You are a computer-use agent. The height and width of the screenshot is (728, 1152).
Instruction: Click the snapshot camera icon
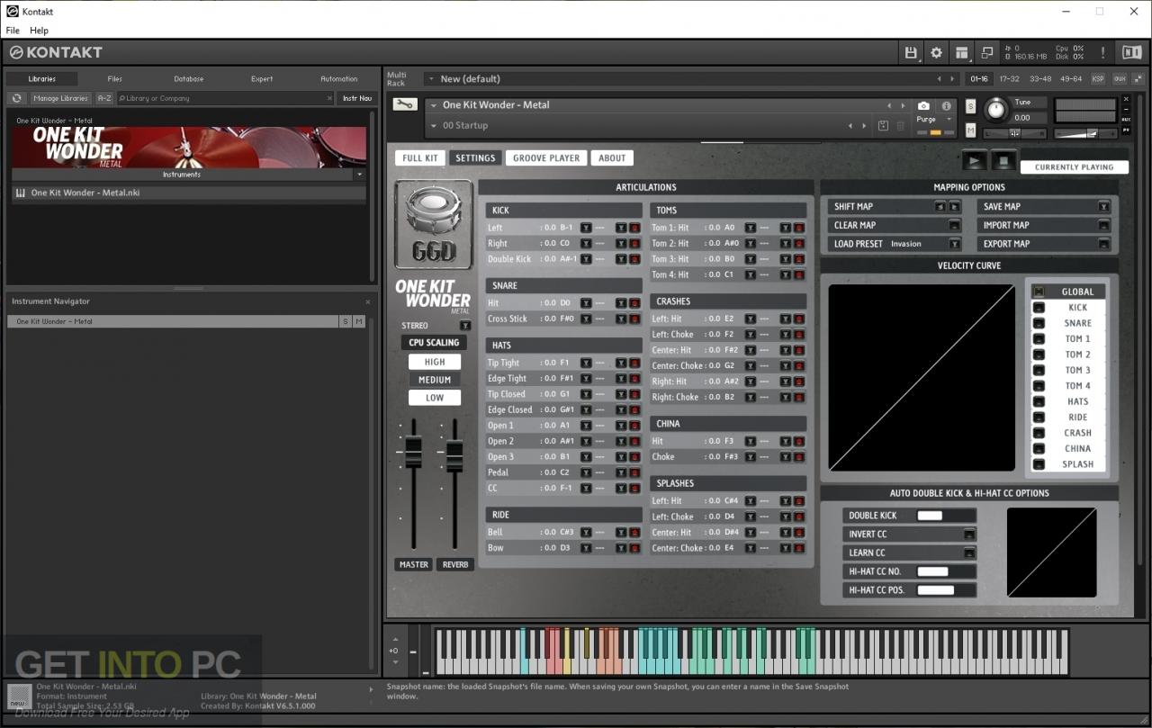923,105
